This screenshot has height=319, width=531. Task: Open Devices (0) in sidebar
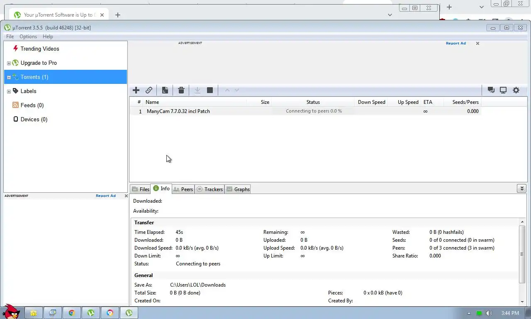tap(34, 119)
